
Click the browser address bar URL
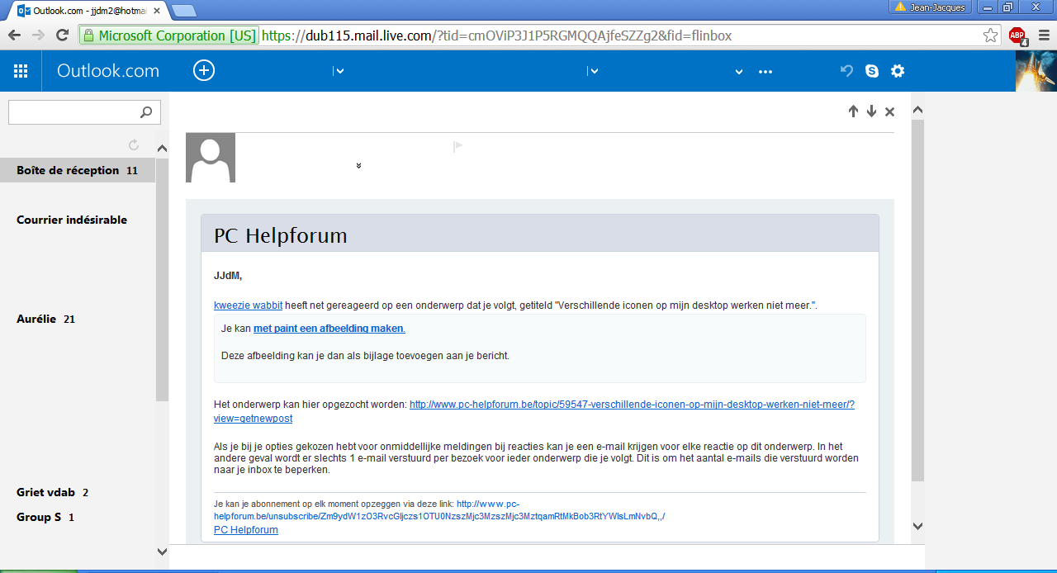click(x=496, y=36)
